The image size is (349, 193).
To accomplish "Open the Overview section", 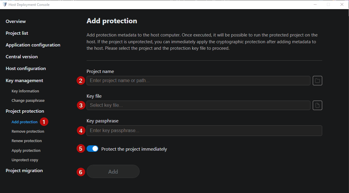I will tap(16, 21).
